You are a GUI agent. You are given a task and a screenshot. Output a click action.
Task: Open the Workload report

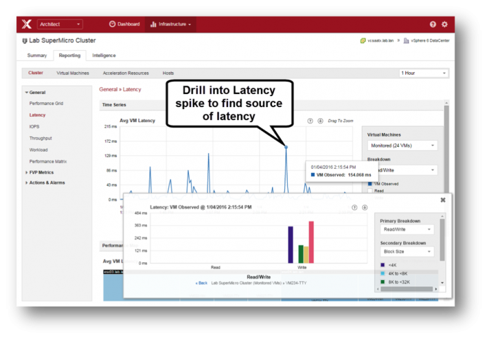tap(38, 150)
